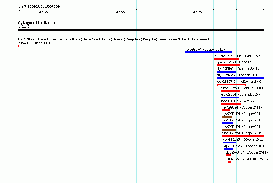273x183 pixels.
Task: Select the red nsv4930 span line
Action: tap(141, 46)
